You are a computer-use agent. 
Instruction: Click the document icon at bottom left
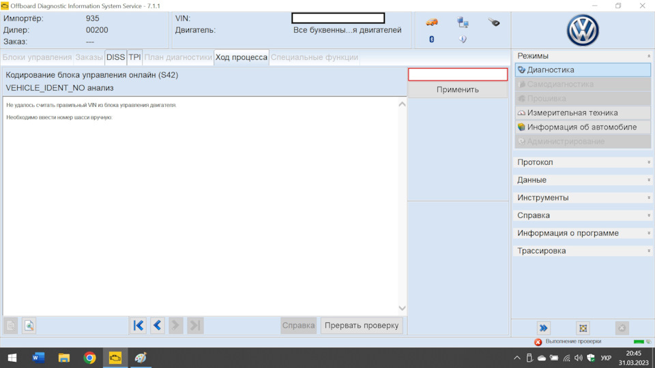[11, 326]
